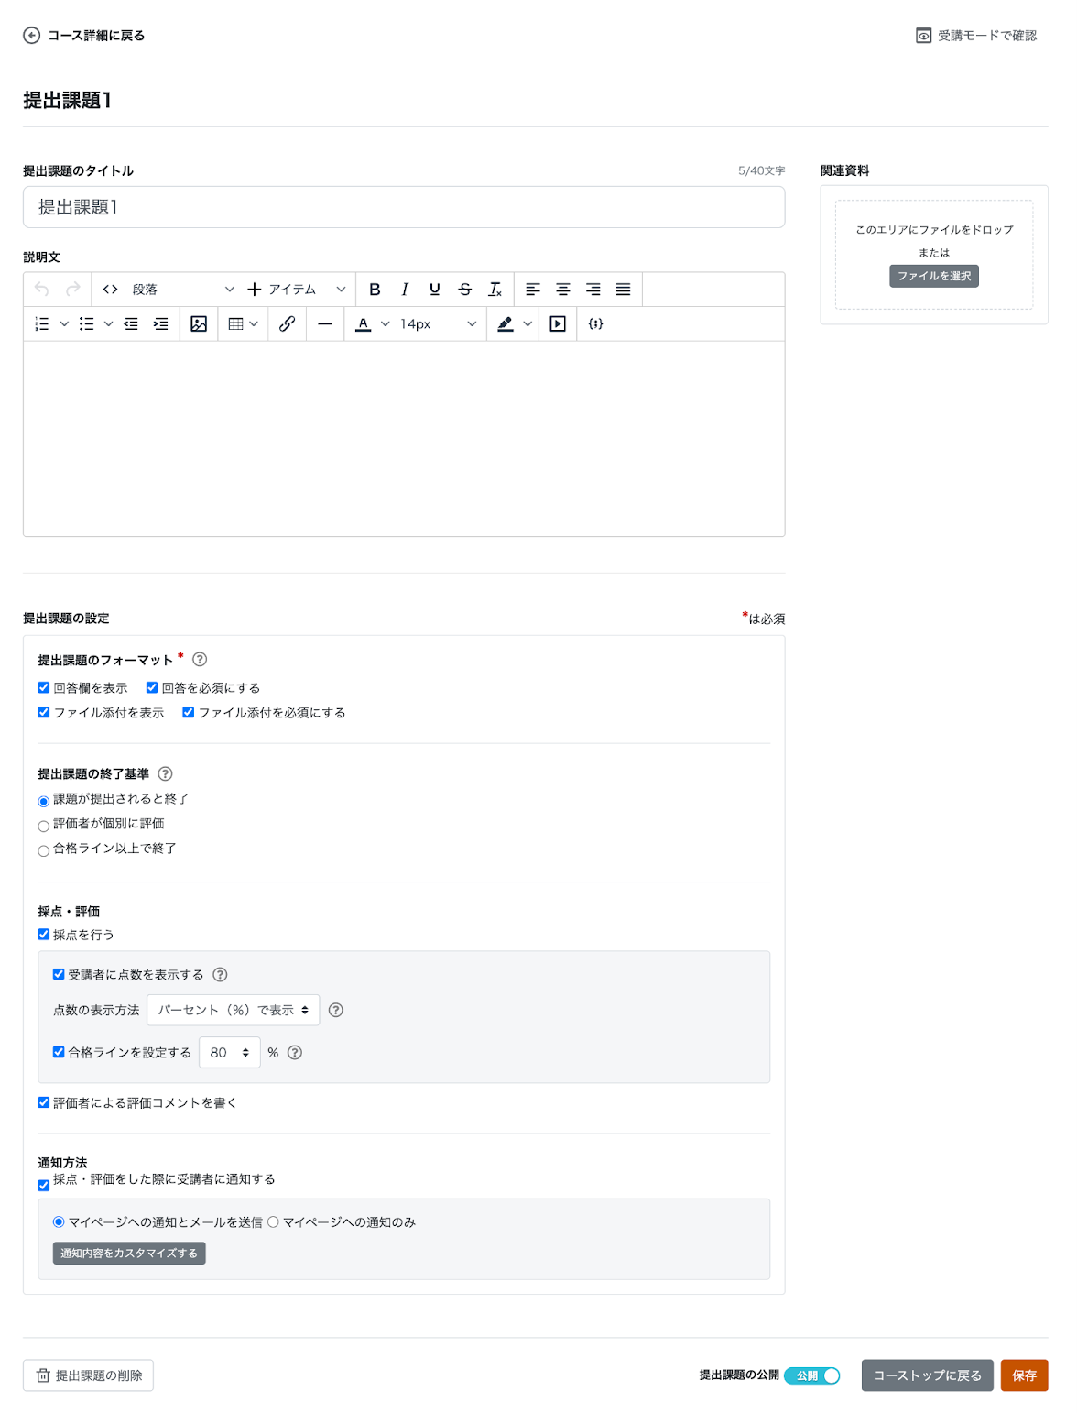
Task: Uncheck 回答を必須にする checkbox
Action: coord(152,688)
